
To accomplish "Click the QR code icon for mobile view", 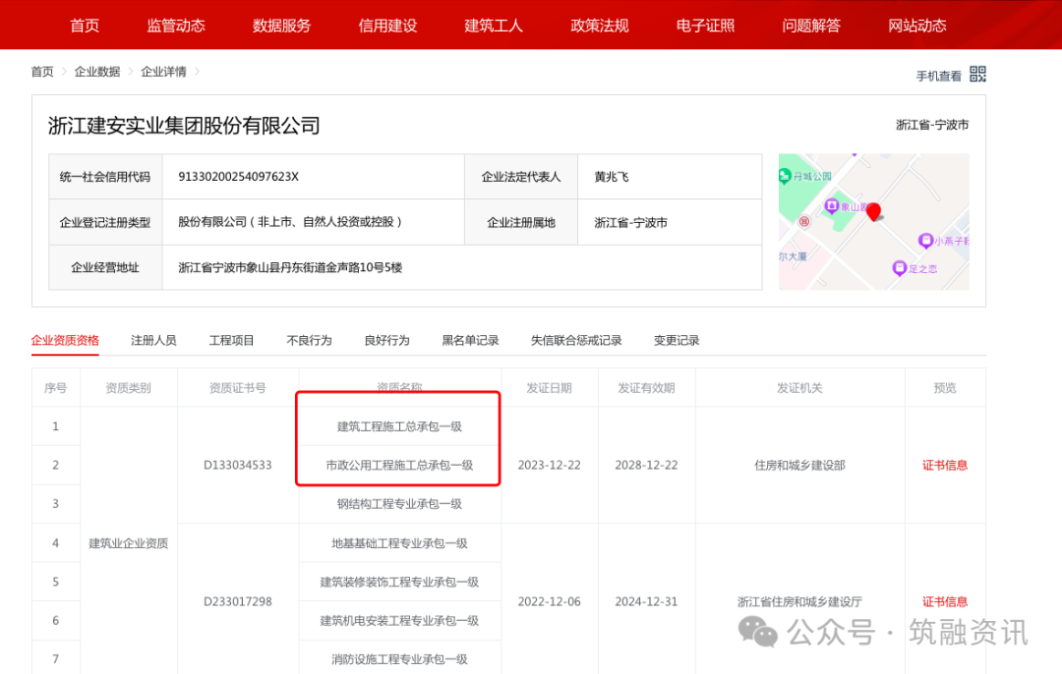I will click(x=977, y=74).
